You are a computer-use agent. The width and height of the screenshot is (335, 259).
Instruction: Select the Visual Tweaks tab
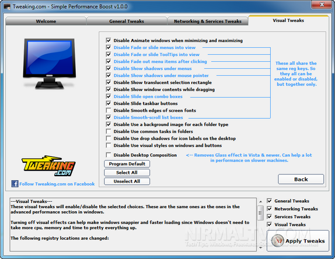[x=288, y=20]
